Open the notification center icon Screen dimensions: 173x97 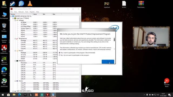coord(169,95)
